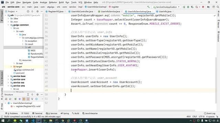This screenshot has height=123, width=220.
Task: Select service-core module in tree
Action: [19, 80]
